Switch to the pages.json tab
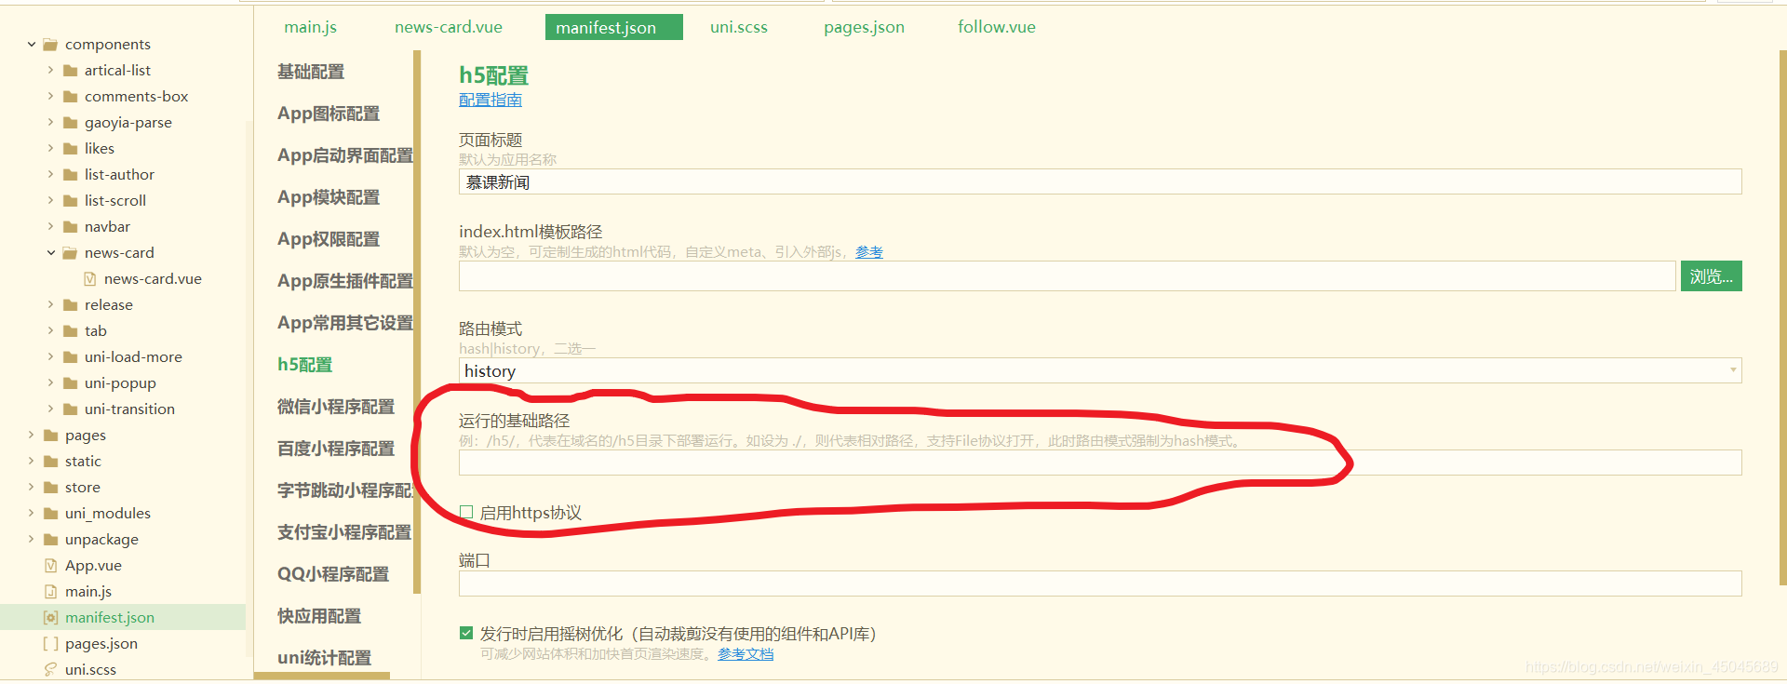The height and width of the screenshot is (684, 1787). tap(864, 28)
